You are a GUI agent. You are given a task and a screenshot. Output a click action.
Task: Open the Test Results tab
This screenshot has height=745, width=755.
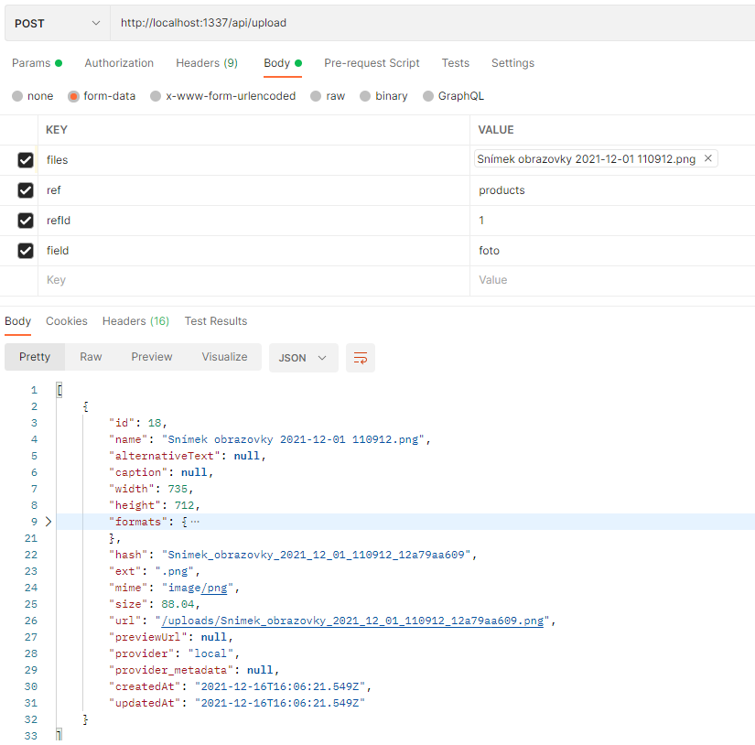click(x=216, y=321)
